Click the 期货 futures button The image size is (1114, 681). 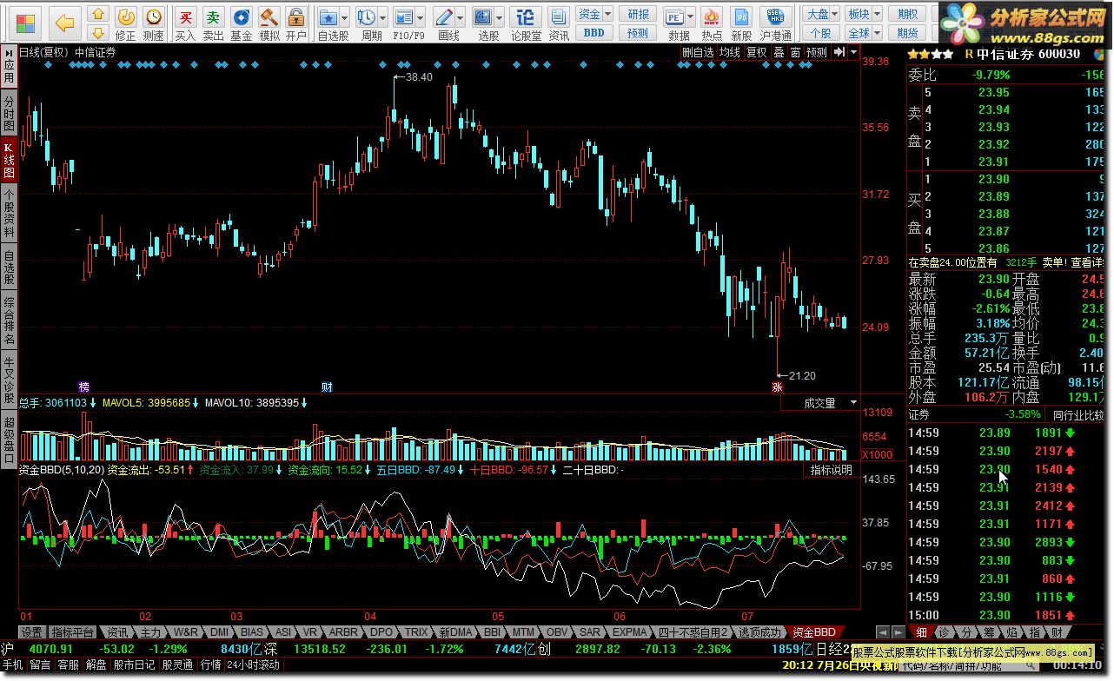pyautogui.click(x=908, y=33)
